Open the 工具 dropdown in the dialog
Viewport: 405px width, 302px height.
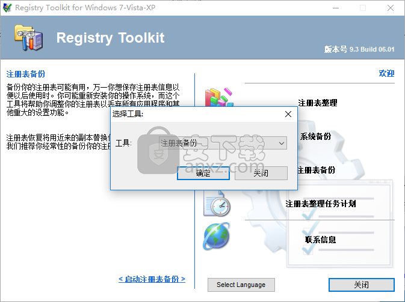(x=223, y=143)
